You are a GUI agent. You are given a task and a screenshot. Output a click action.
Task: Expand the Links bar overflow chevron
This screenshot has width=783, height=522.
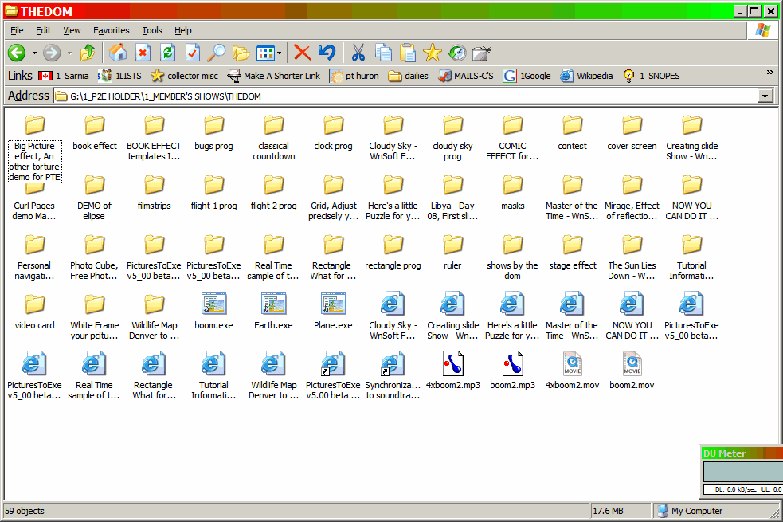[x=769, y=73]
